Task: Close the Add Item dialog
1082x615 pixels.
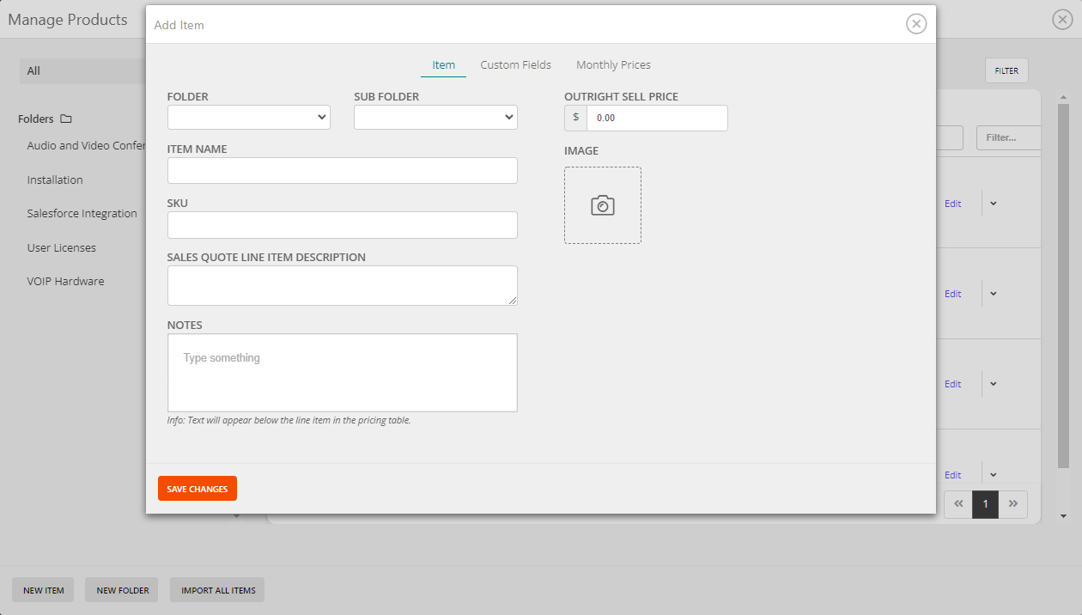Action: (x=916, y=24)
